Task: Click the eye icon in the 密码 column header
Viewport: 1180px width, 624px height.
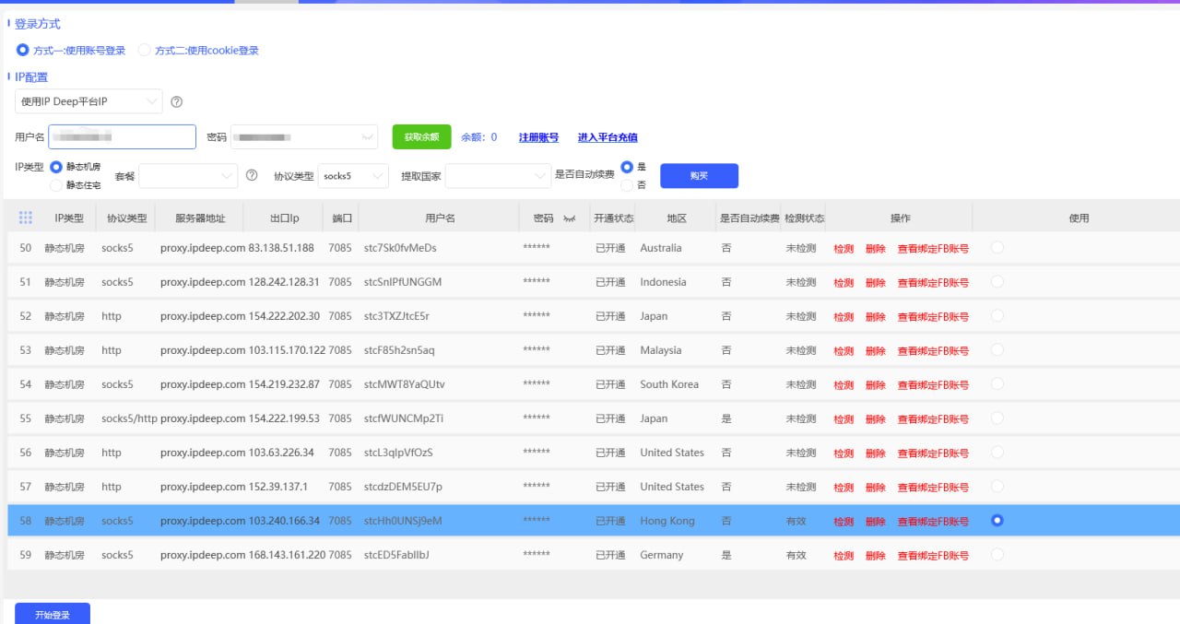Action: tap(572, 218)
